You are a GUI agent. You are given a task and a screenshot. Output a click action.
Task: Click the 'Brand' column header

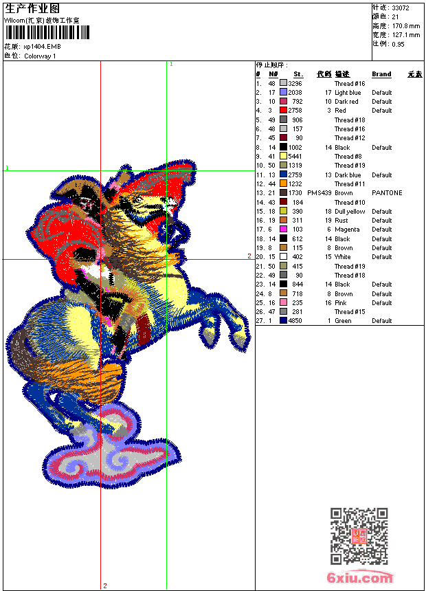[x=381, y=74]
